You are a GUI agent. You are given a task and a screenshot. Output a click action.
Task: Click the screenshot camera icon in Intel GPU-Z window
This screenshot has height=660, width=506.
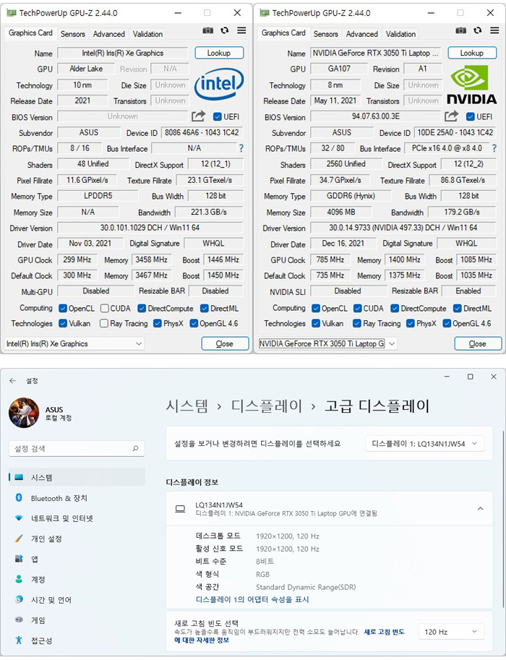(208, 30)
